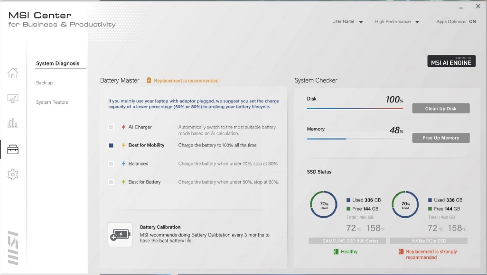Click the MSI logo in the sidebar

coord(13,248)
